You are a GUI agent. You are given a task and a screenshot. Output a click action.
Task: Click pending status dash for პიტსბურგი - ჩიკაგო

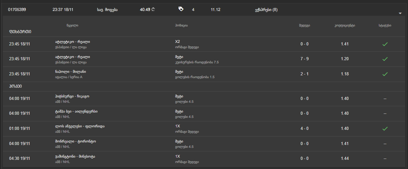point(385,99)
